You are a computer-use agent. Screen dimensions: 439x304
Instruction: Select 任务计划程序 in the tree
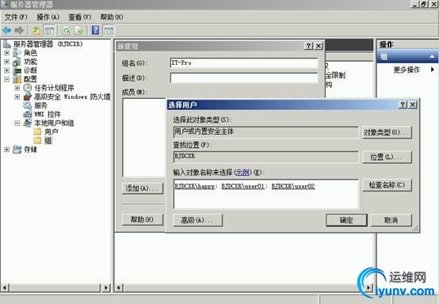pos(54,88)
